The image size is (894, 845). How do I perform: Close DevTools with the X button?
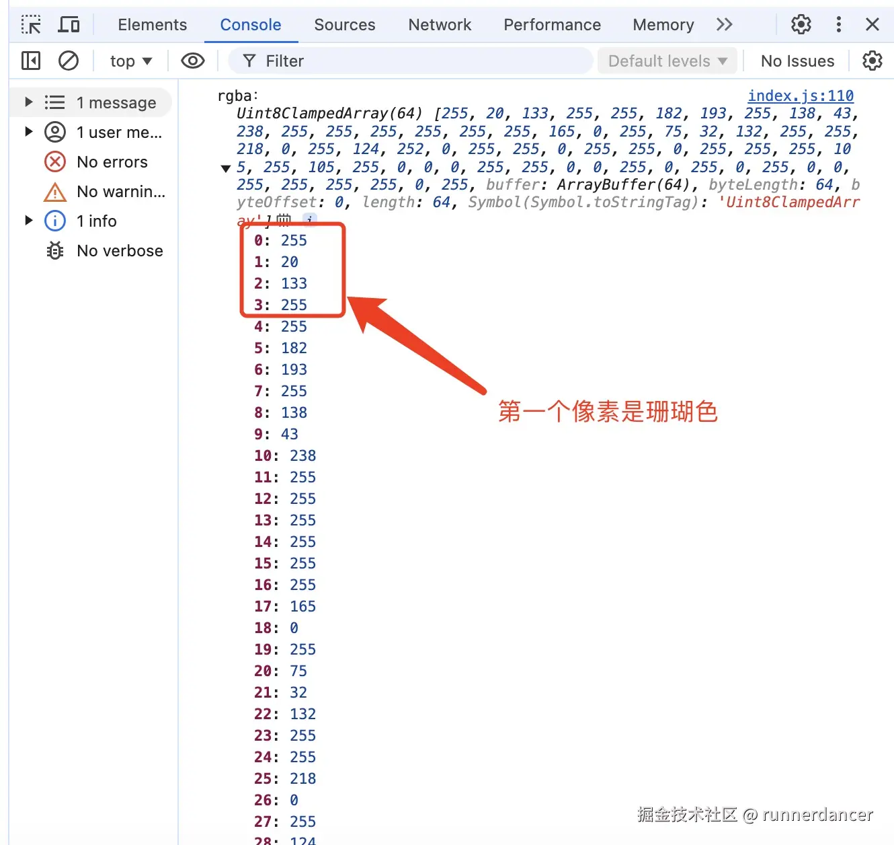(872, 25)
